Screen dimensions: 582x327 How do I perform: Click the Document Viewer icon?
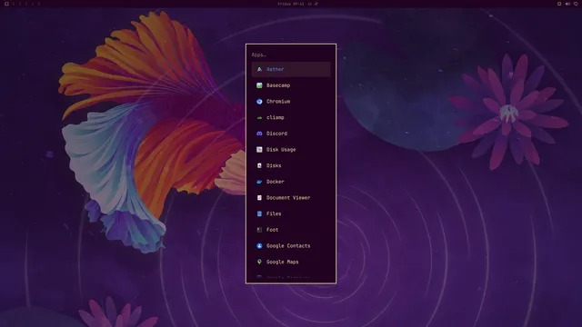point(259,198)
